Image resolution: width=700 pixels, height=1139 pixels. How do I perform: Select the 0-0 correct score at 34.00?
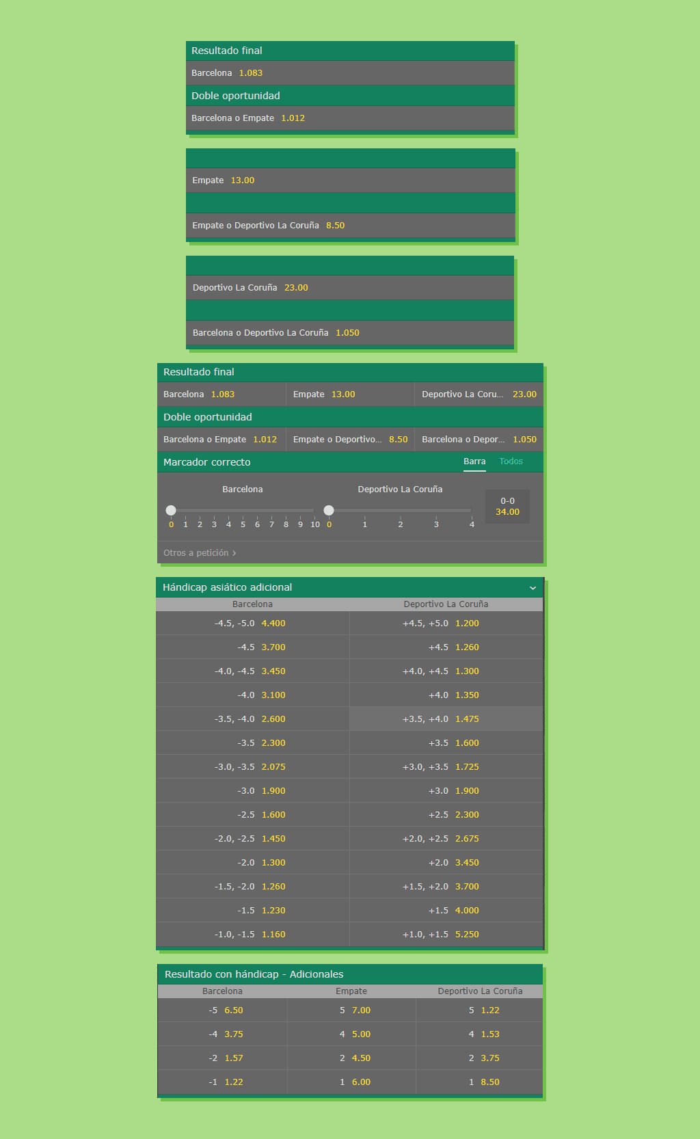pyautogui.click(x=507, y=507)
